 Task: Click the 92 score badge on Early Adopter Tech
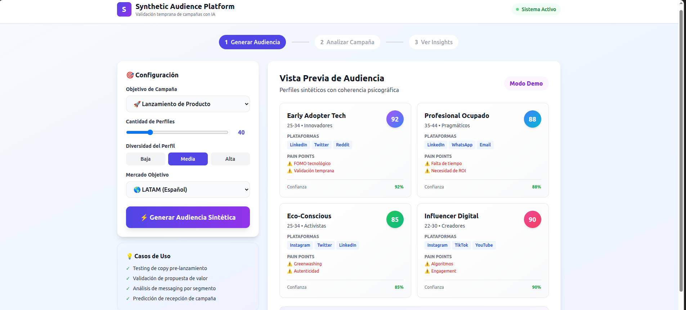[x=395, y=119]
